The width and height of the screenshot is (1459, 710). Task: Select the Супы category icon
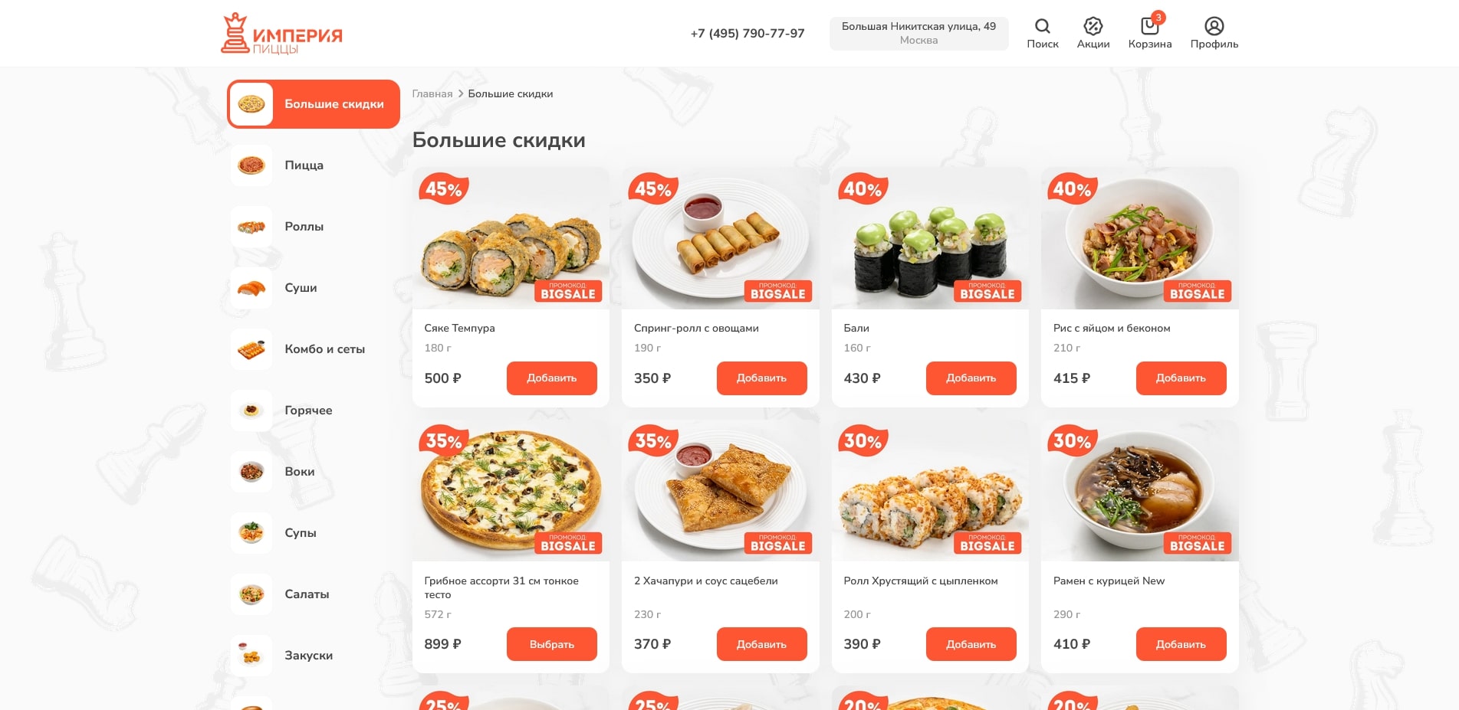(x=251, y=533)
